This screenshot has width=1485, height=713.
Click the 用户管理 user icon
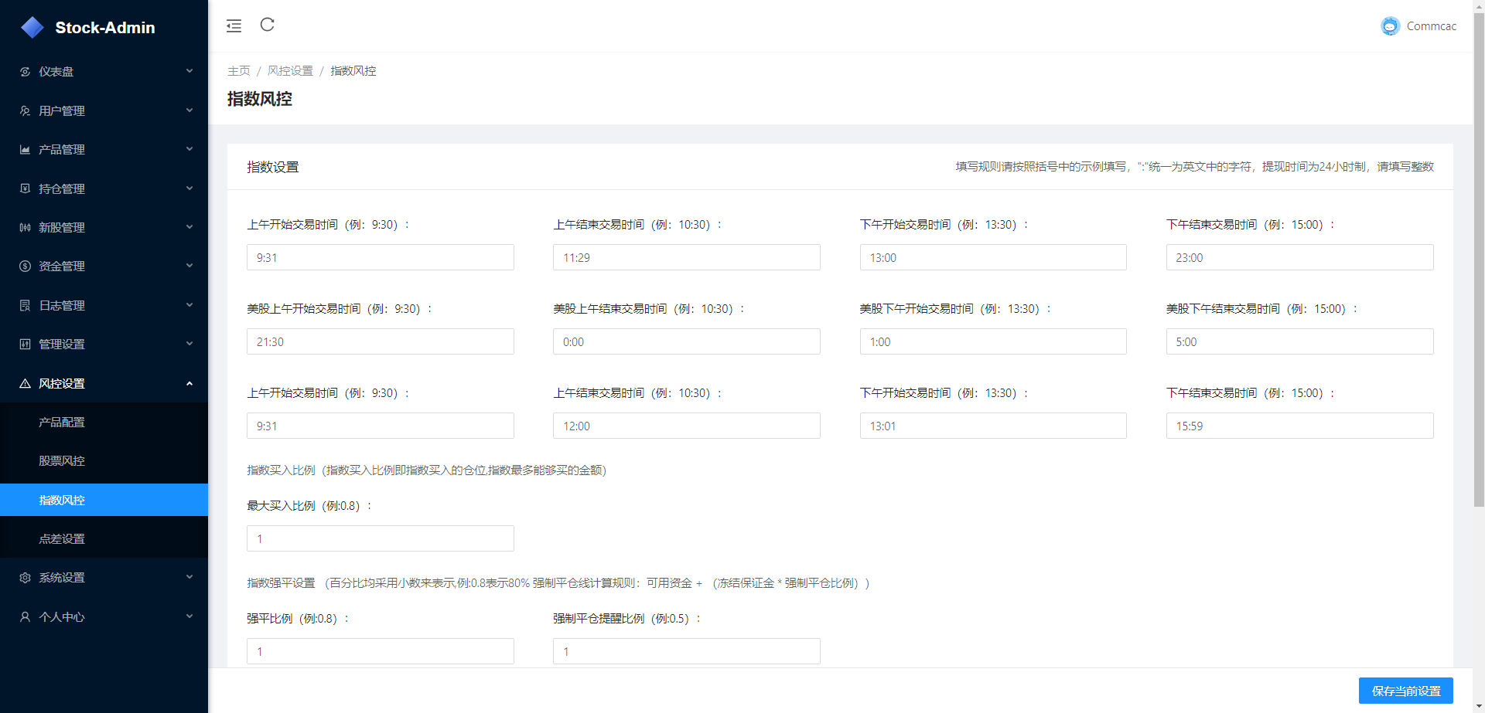pos(25,110)
